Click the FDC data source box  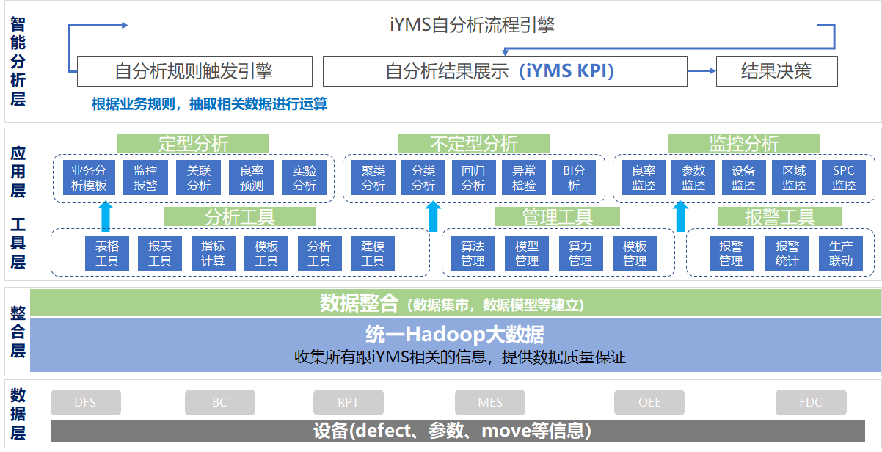811,403
